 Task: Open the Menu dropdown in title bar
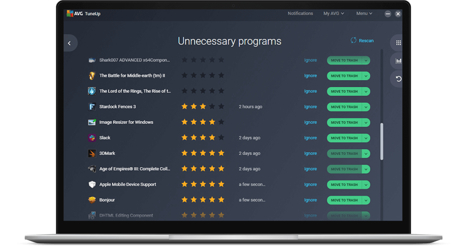point(364,13)
